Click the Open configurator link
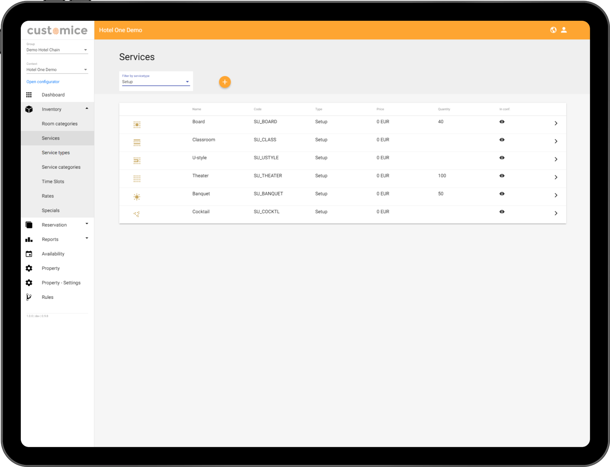610x467 pixels. click(43, 82)
